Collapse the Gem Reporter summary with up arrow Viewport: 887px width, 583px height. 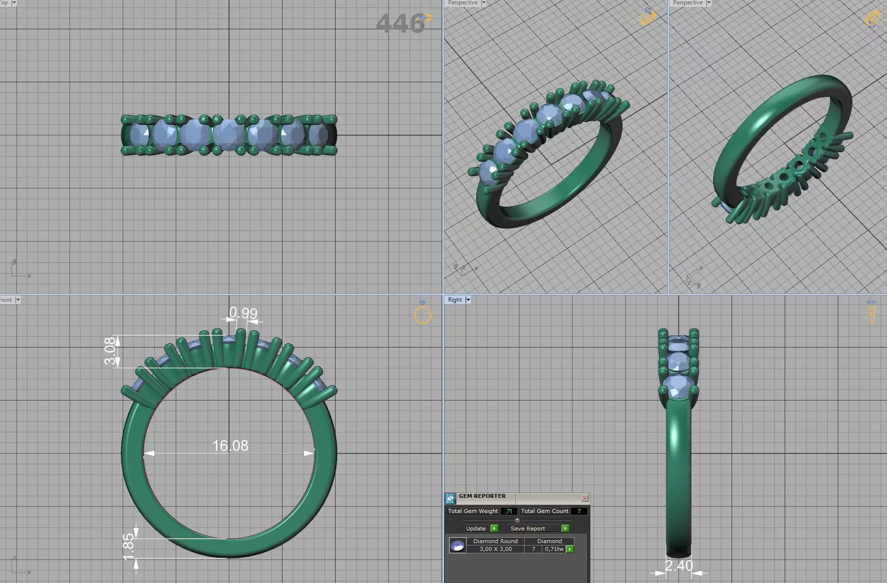[x=517, y=520]
